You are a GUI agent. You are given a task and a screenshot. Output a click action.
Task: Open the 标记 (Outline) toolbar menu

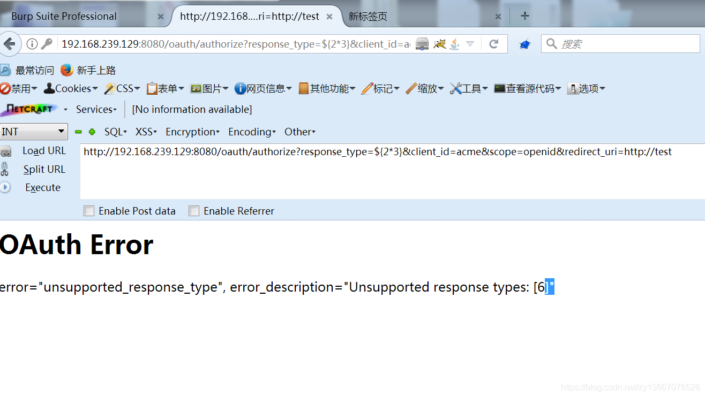click(x=380, y=88)
